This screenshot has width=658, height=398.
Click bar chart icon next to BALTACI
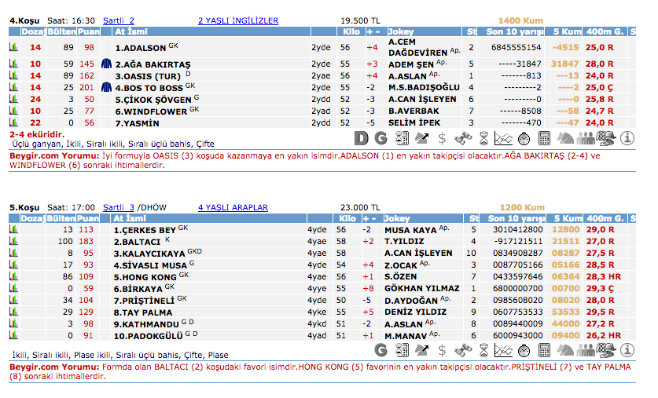pyautogui.click(x=13, y=242)
